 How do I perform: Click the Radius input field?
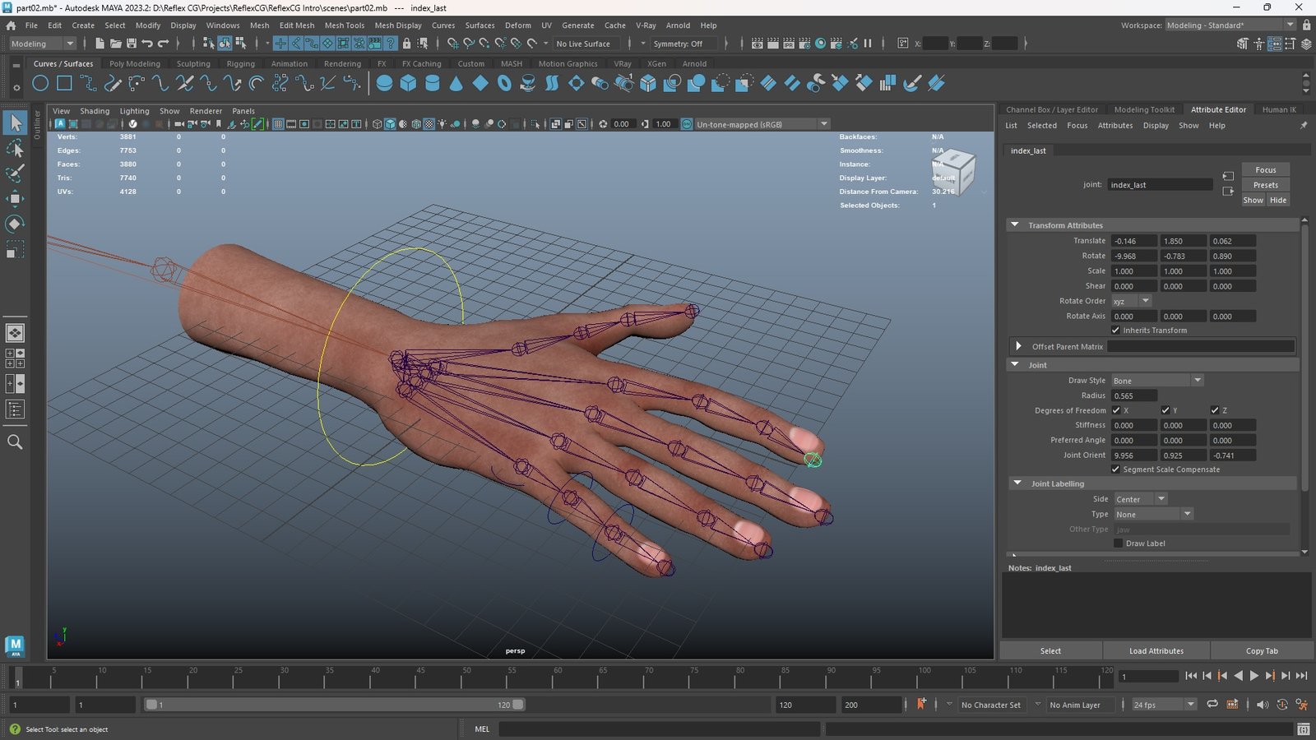point(1133,395)
